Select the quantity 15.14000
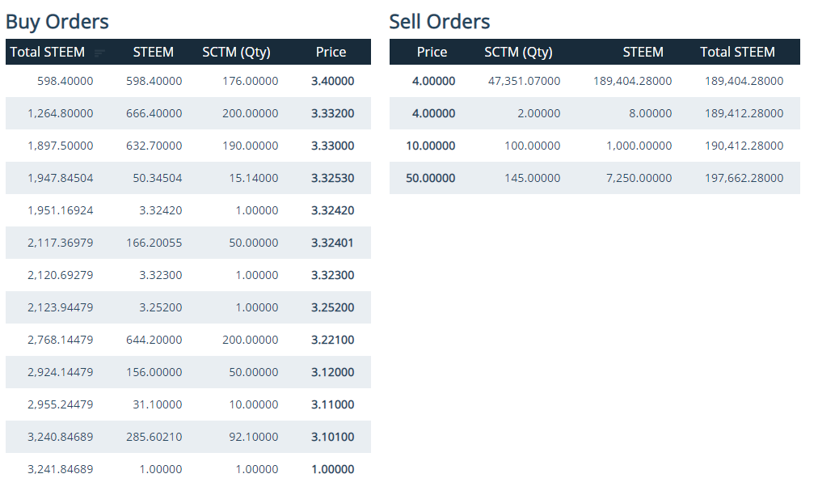 pyautogui.click(x=254, y=178)
